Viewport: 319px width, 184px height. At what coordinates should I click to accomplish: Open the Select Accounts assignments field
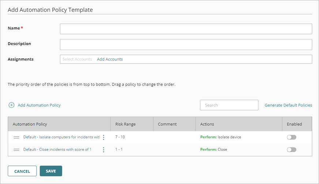(x=77, y=59)
